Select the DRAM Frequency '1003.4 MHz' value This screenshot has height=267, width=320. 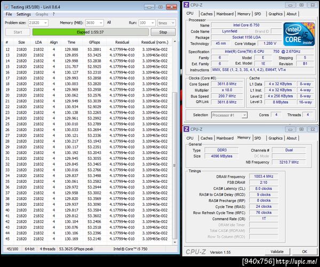(x=263, y=176)
